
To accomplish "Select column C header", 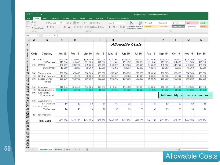I will (x=62, y=40).
